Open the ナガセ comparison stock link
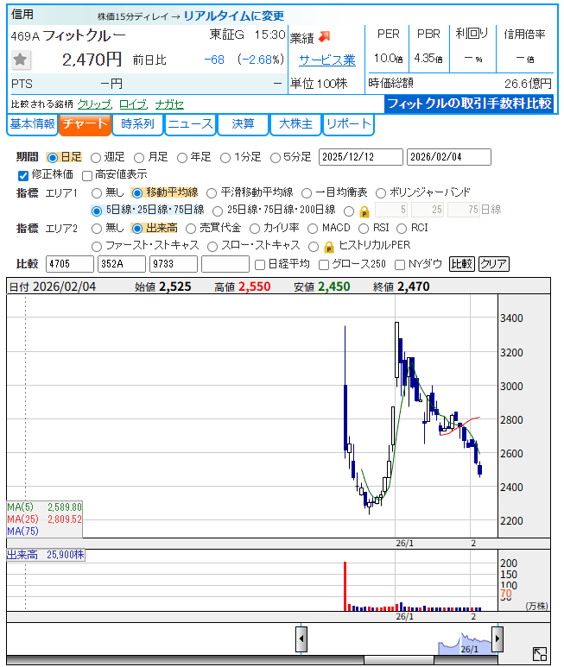Viewport: 564px width, 667px height. coord(169,104)
